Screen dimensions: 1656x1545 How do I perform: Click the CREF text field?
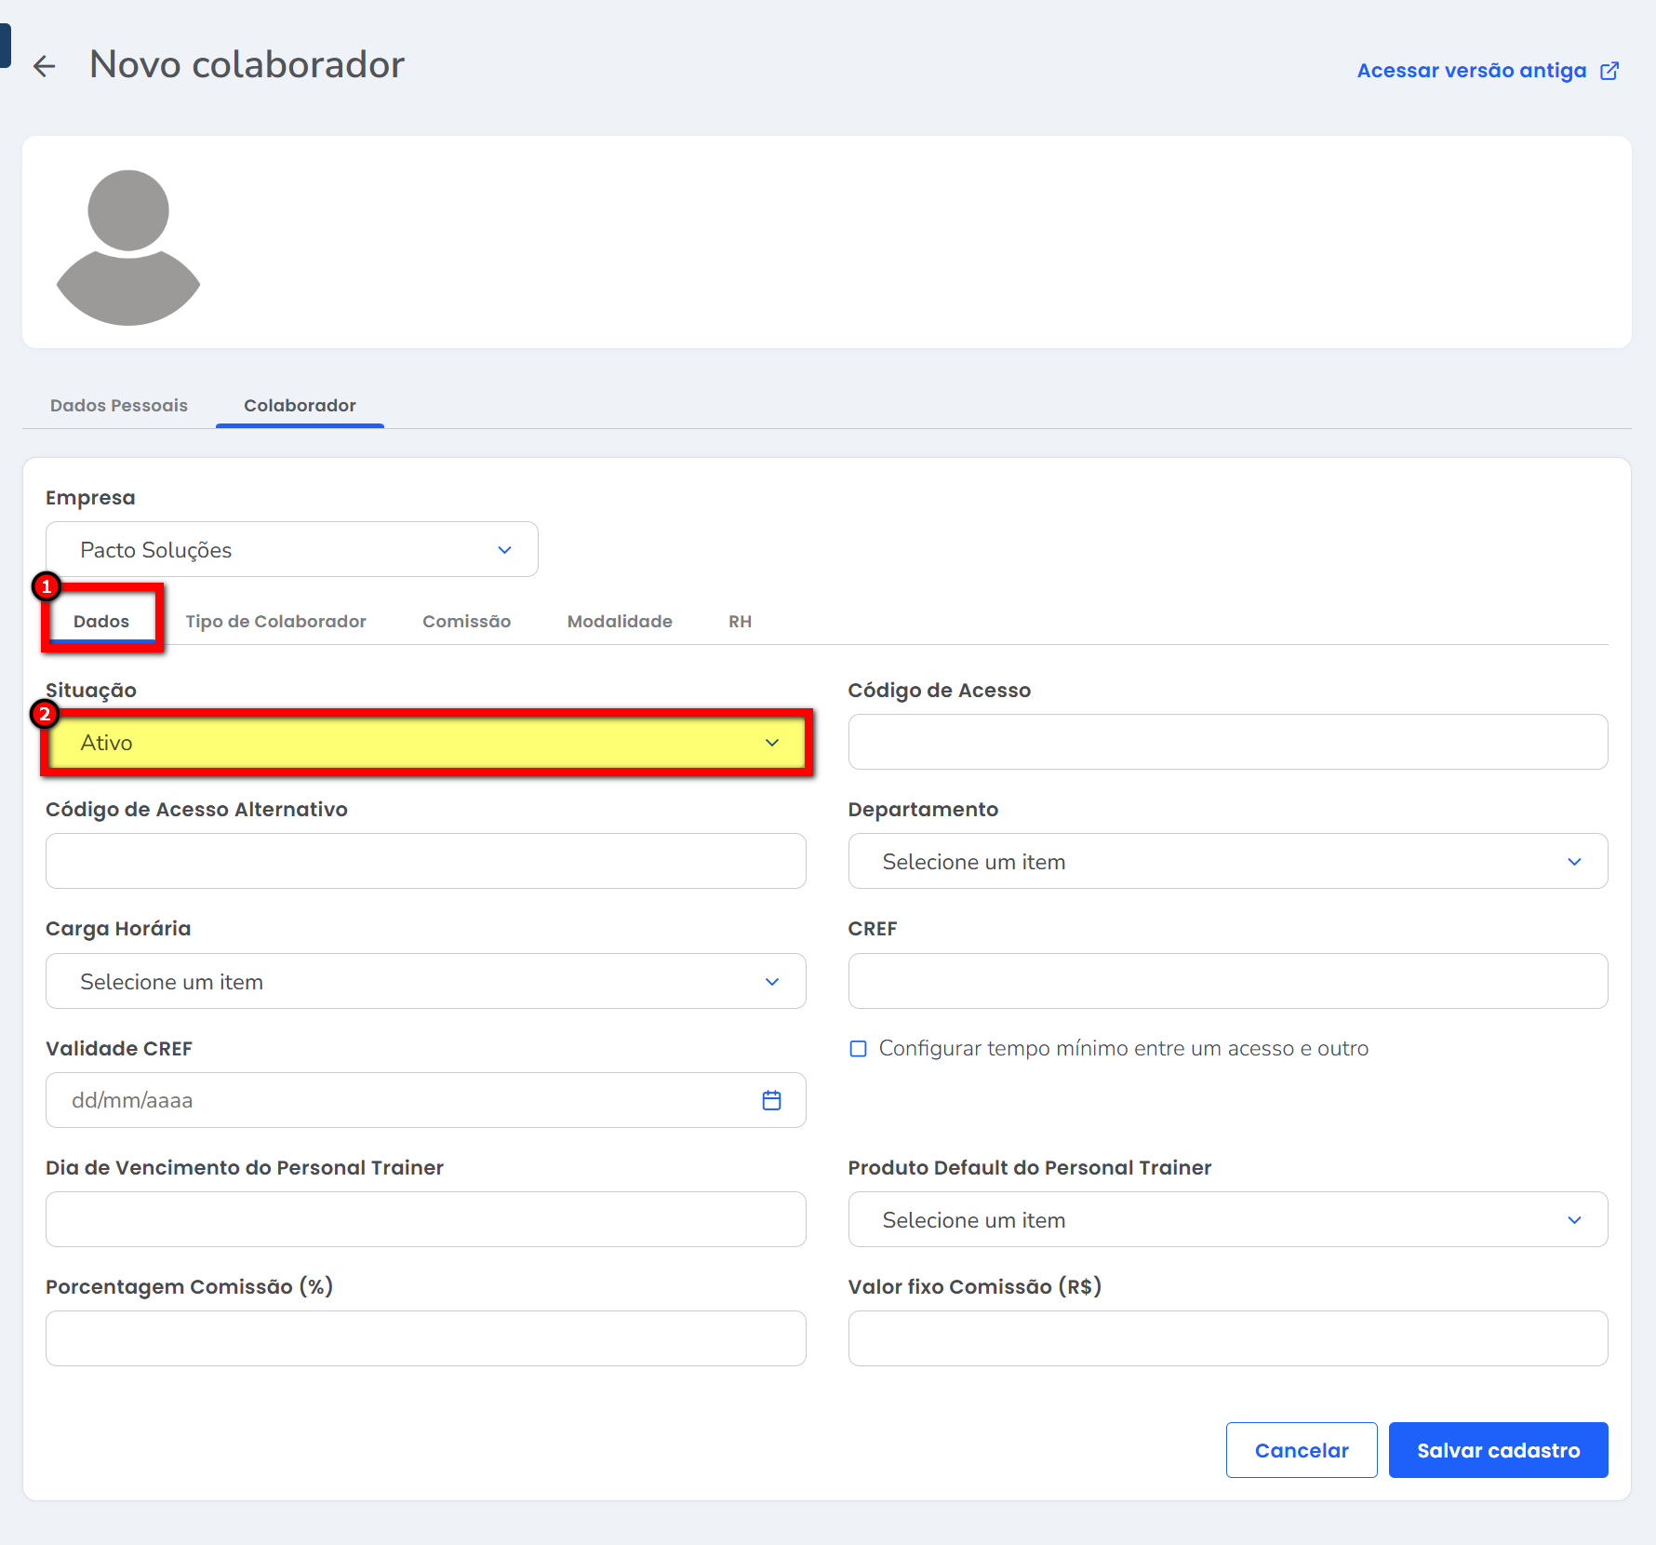tap(1227, 982)
